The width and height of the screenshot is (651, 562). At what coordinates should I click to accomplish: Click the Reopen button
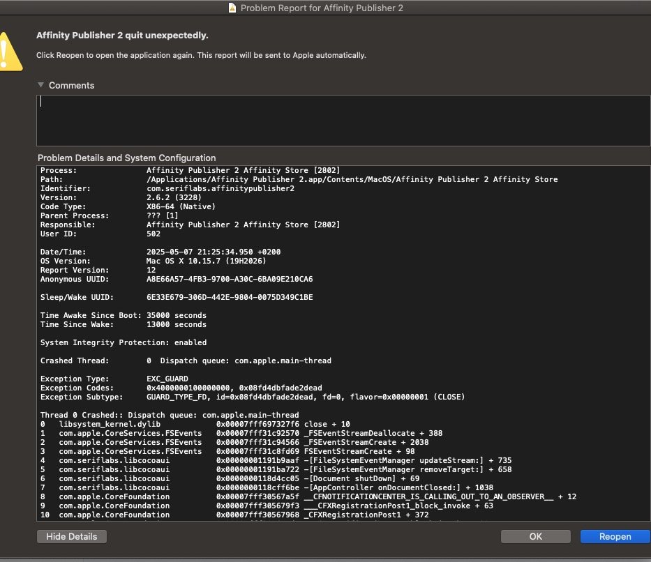615,536
